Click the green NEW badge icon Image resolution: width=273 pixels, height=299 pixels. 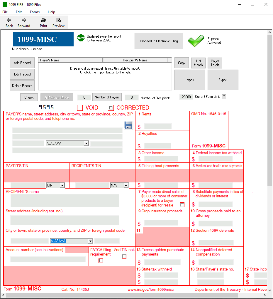click(x=81, y=38)
